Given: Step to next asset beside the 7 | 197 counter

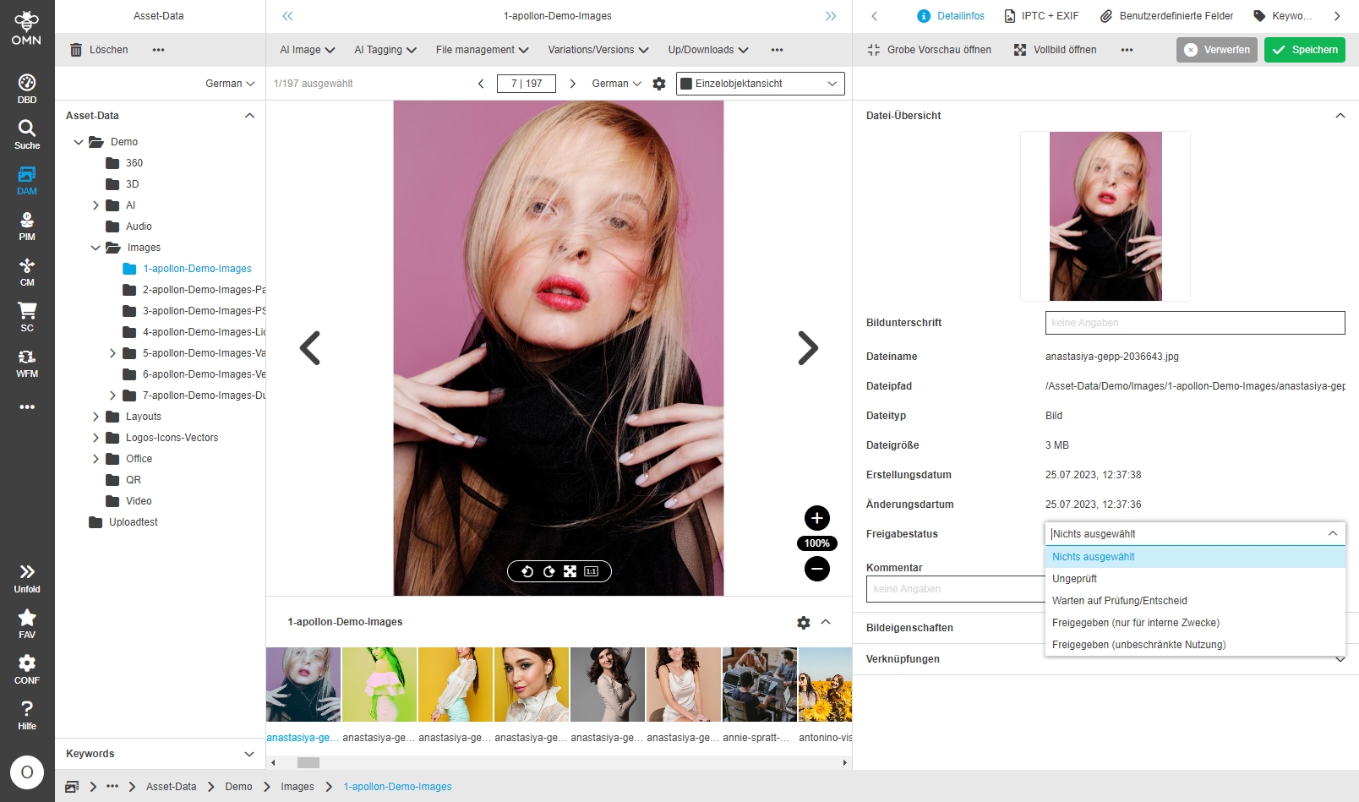Looking at the screenshot, I should (x=573, y=84).
